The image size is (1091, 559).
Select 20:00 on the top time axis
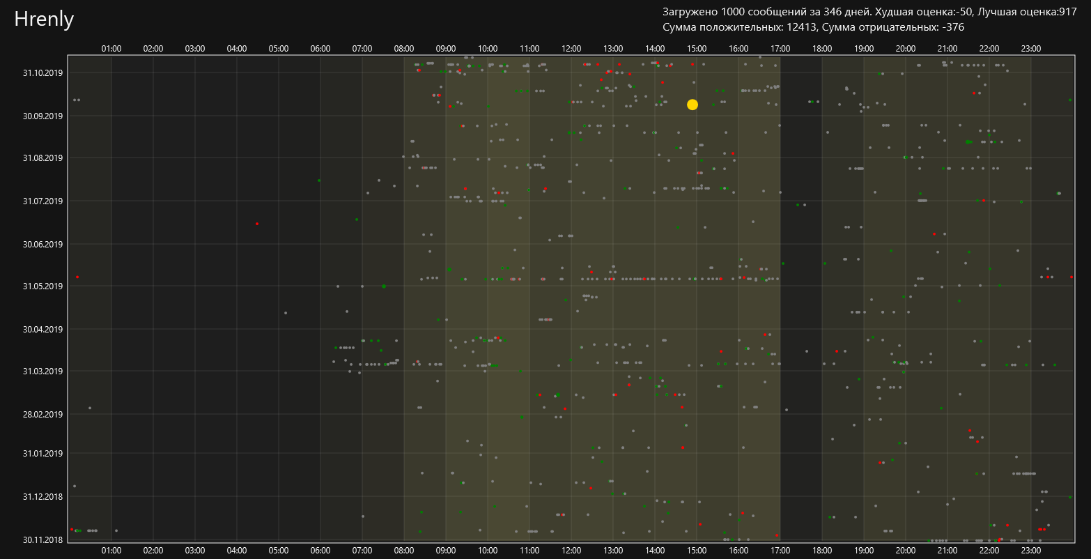click(x=906, y=49)
